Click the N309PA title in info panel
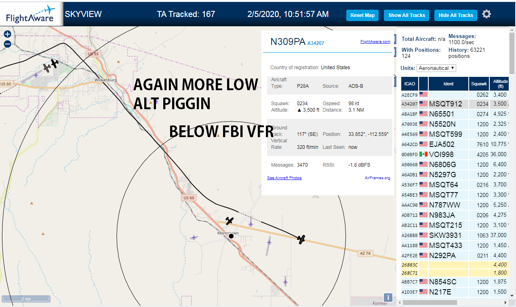Viewport: 516px width, 307px height. click(x=288, y=42)
